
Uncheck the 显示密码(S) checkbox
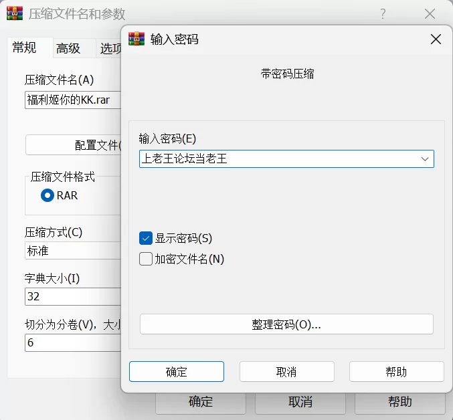(146, 238)
